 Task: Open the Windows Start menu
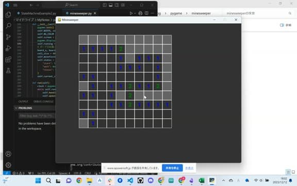tap(38, 180)
